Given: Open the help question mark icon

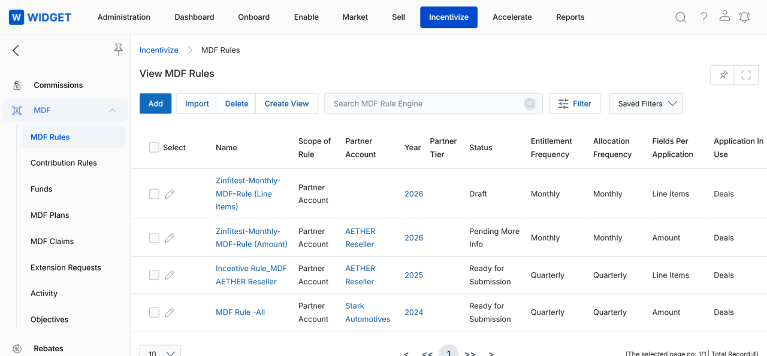Looking at the screenshot, I should coord(704,17).
